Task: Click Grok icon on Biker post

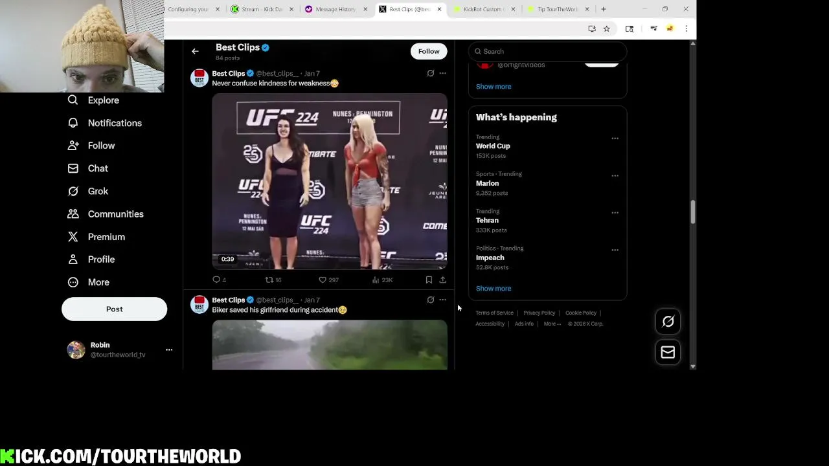Action: click(431, 300)
